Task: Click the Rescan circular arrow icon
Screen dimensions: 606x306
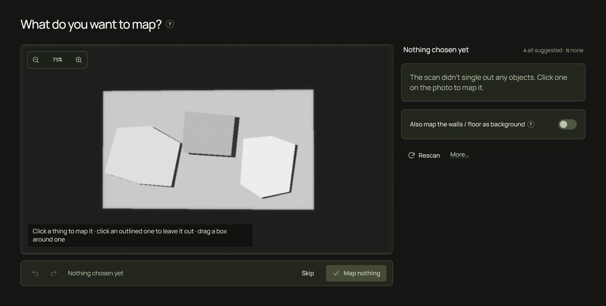Action: [x=412, y=155]
